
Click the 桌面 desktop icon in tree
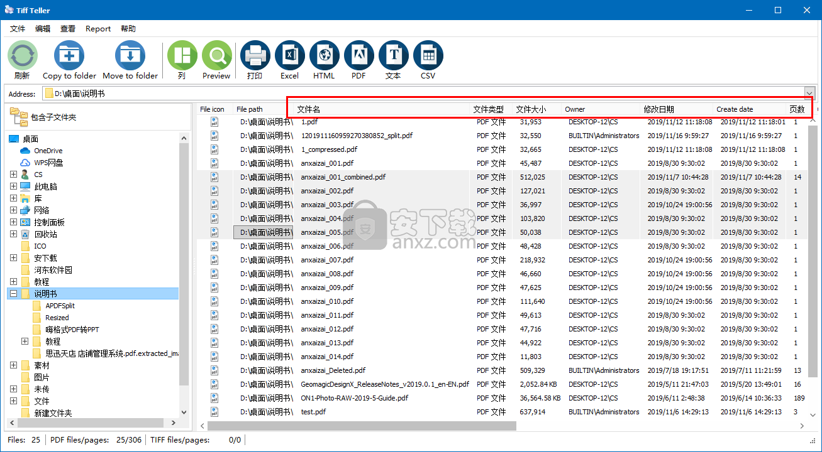(x=14, y=139)
